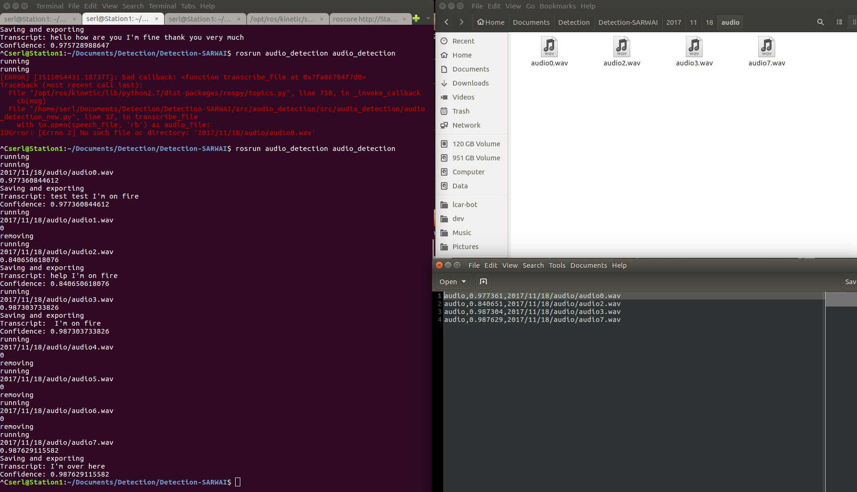The height and width of the screenshot is (492, 857).
Task: Open file manager search
Action: click(820, 22)
